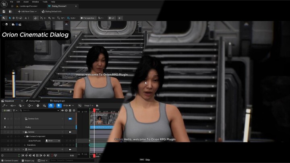
Task: Open the File menu
Action: pos(11,2)
